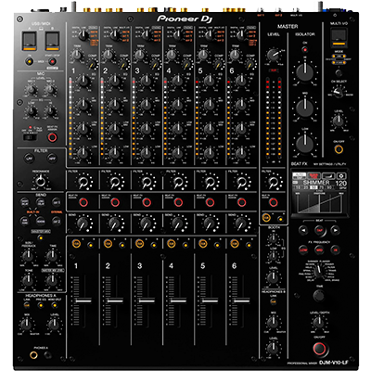Click the PHONES A quarter-inch jack
371x371 pixels.
[x=33, y=355]
